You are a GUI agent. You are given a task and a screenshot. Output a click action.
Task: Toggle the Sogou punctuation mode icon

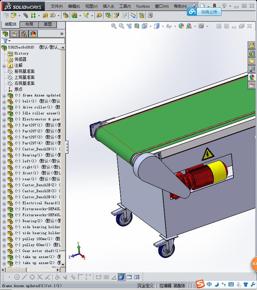click(223, 284)
